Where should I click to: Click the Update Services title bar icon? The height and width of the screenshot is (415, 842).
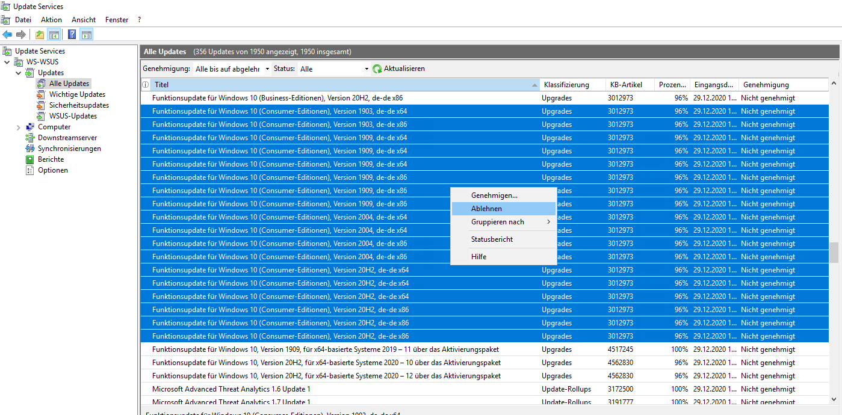5,6
